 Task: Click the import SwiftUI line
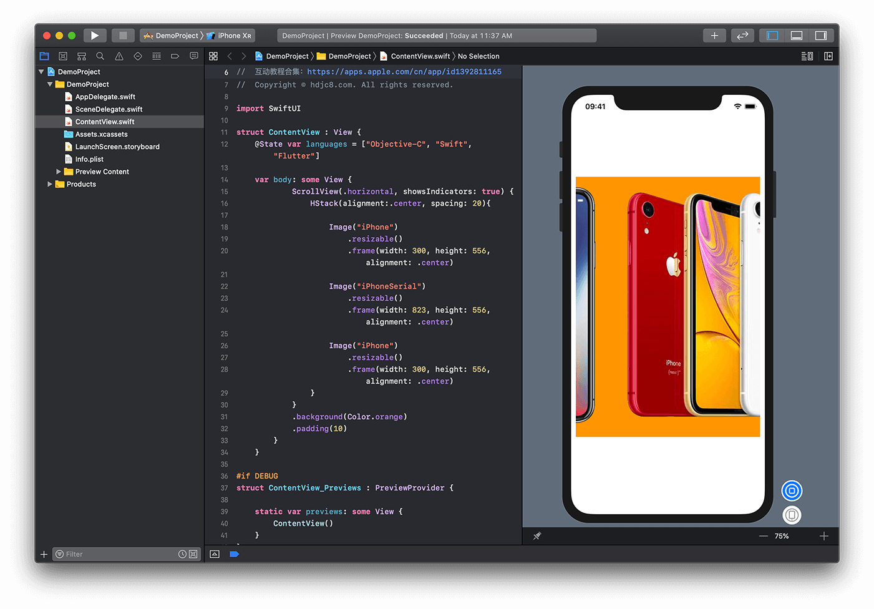coord(268,109)
